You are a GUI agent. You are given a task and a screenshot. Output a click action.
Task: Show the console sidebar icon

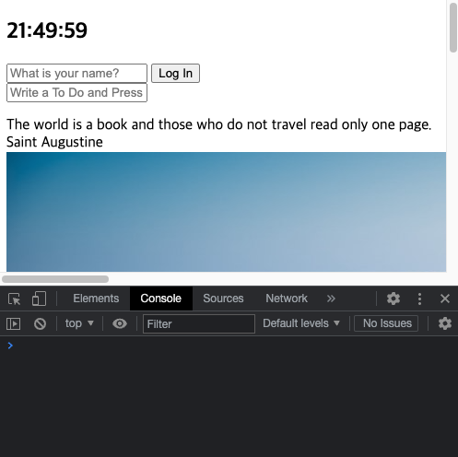tap(13, 323)
